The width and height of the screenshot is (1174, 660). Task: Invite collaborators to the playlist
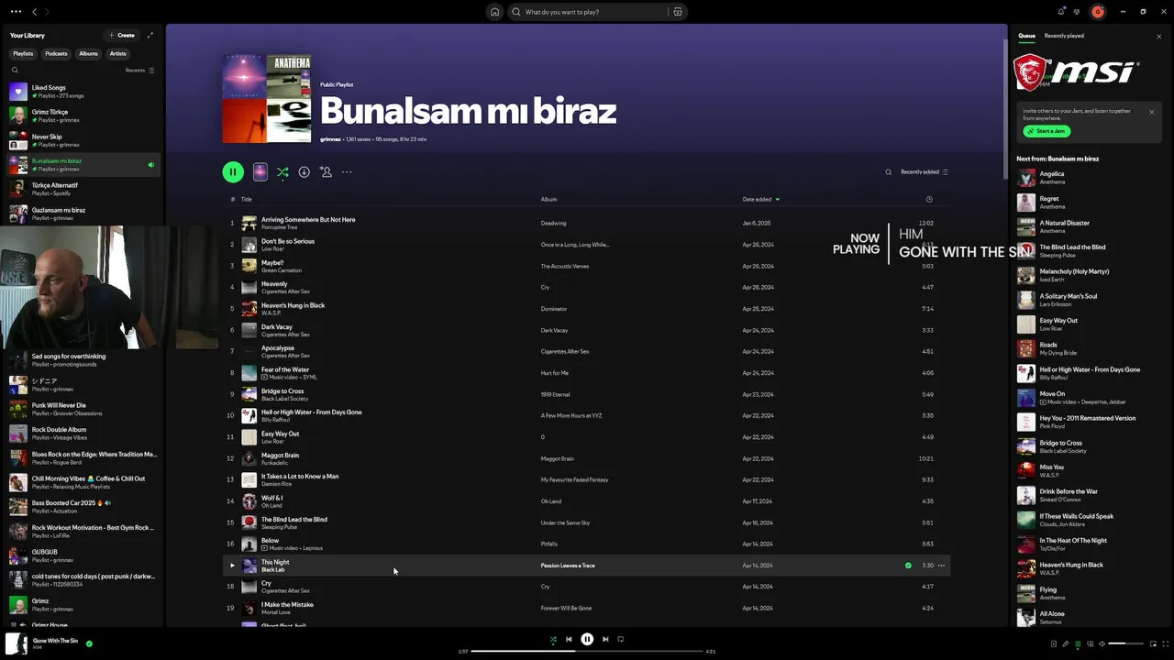pos(326,171)
